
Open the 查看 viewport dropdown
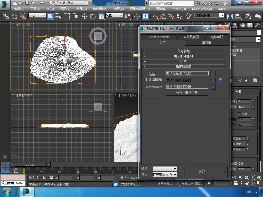click(164, 174)
